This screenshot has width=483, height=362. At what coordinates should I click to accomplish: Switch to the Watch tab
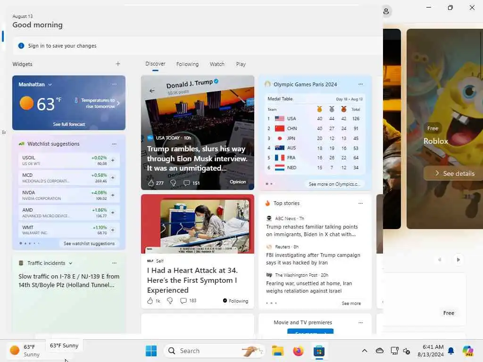217,64
